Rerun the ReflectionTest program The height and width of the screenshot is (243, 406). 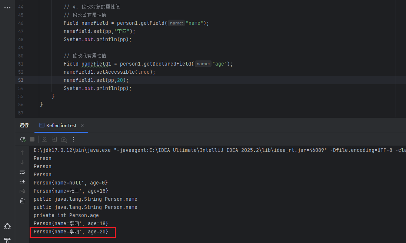pyautogui.click(x=23, y=139)
